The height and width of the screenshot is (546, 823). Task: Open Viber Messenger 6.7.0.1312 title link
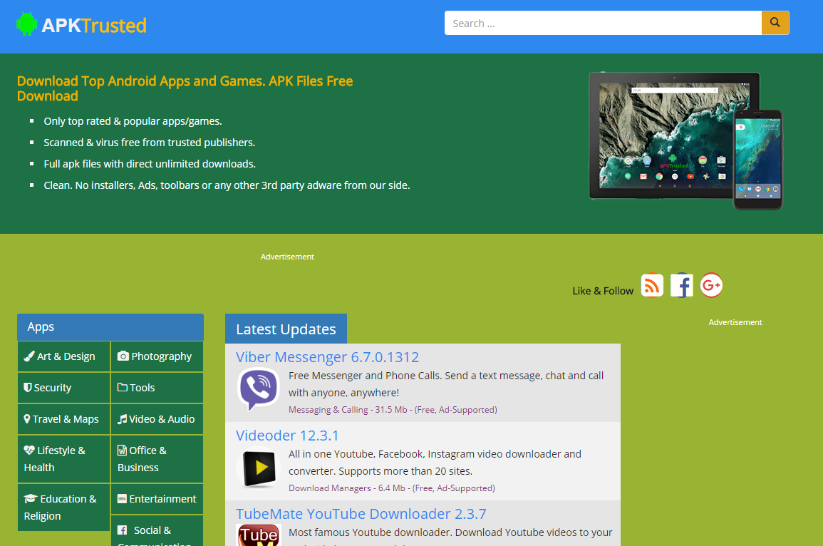click(327, 357)
